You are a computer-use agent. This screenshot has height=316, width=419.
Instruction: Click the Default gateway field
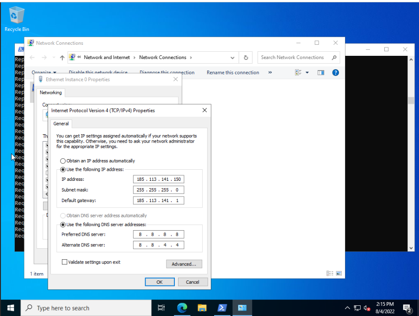(x=159, y=200)
